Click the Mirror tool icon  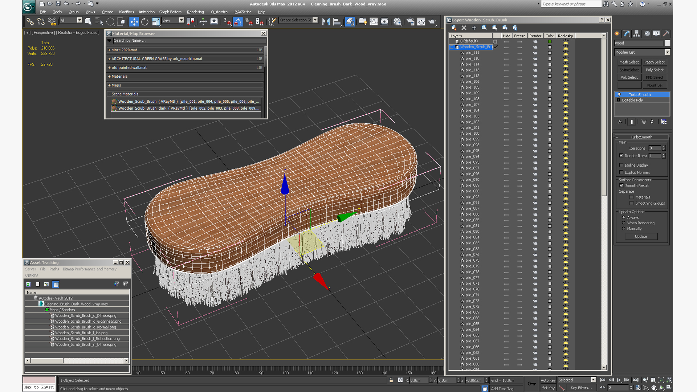pos(326,22)
